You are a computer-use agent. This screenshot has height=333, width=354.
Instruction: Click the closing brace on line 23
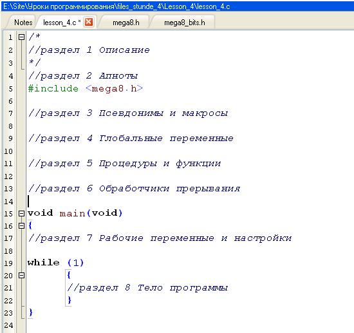click(x=31, y=312)
